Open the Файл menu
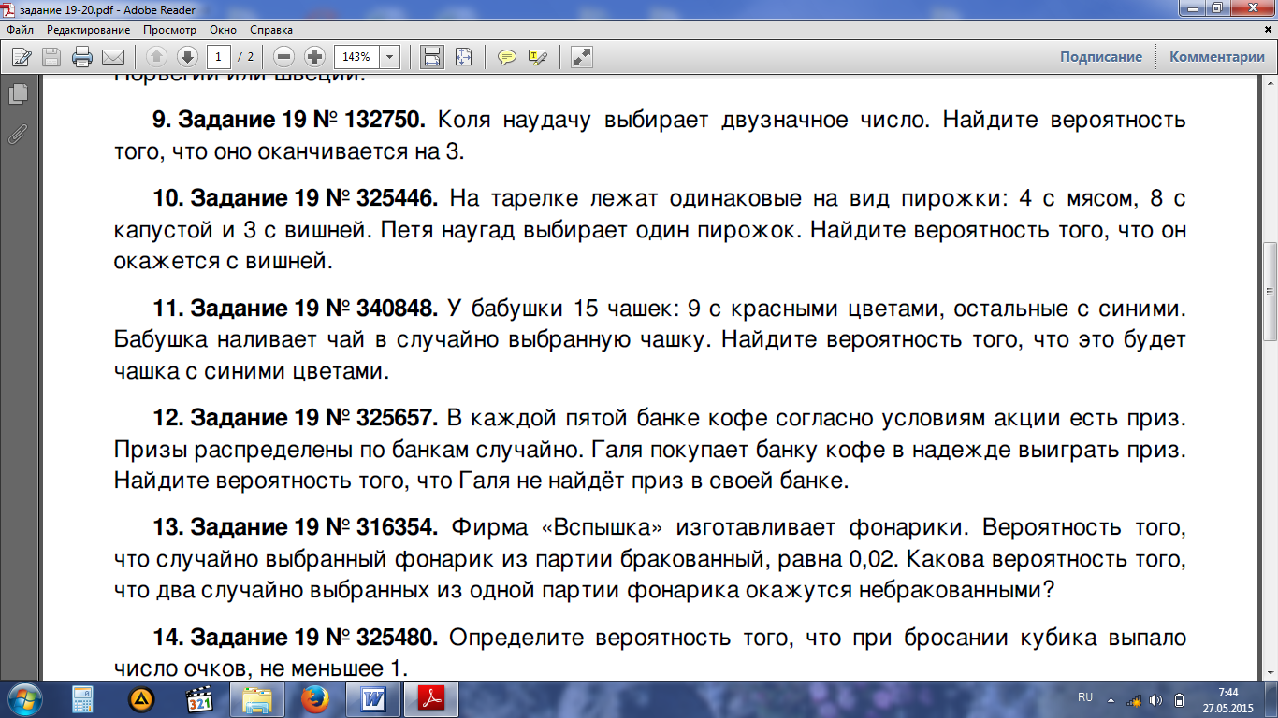1278x718 pixels. pos(20,30)
